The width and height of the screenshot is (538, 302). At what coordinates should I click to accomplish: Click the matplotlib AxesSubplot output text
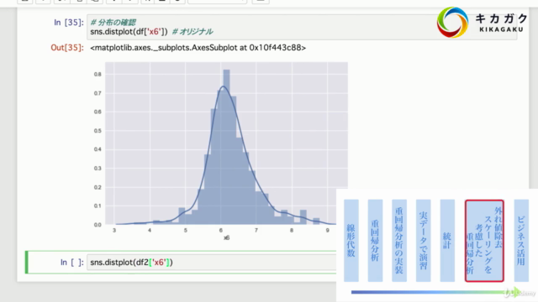click(x=198, y=48)
